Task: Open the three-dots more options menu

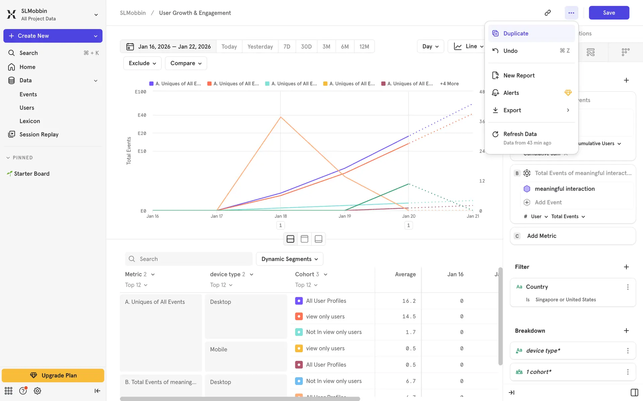Action: click(571, 13)
